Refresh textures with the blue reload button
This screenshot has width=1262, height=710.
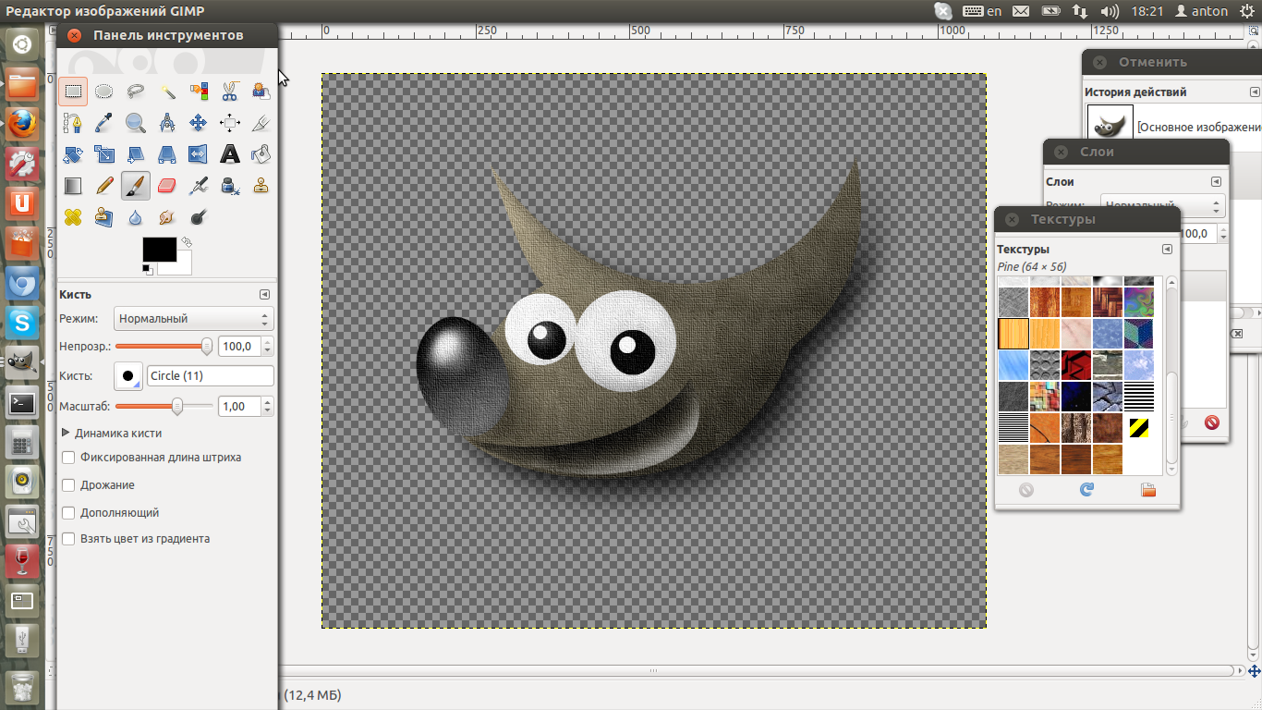[x=1086, y=490]
